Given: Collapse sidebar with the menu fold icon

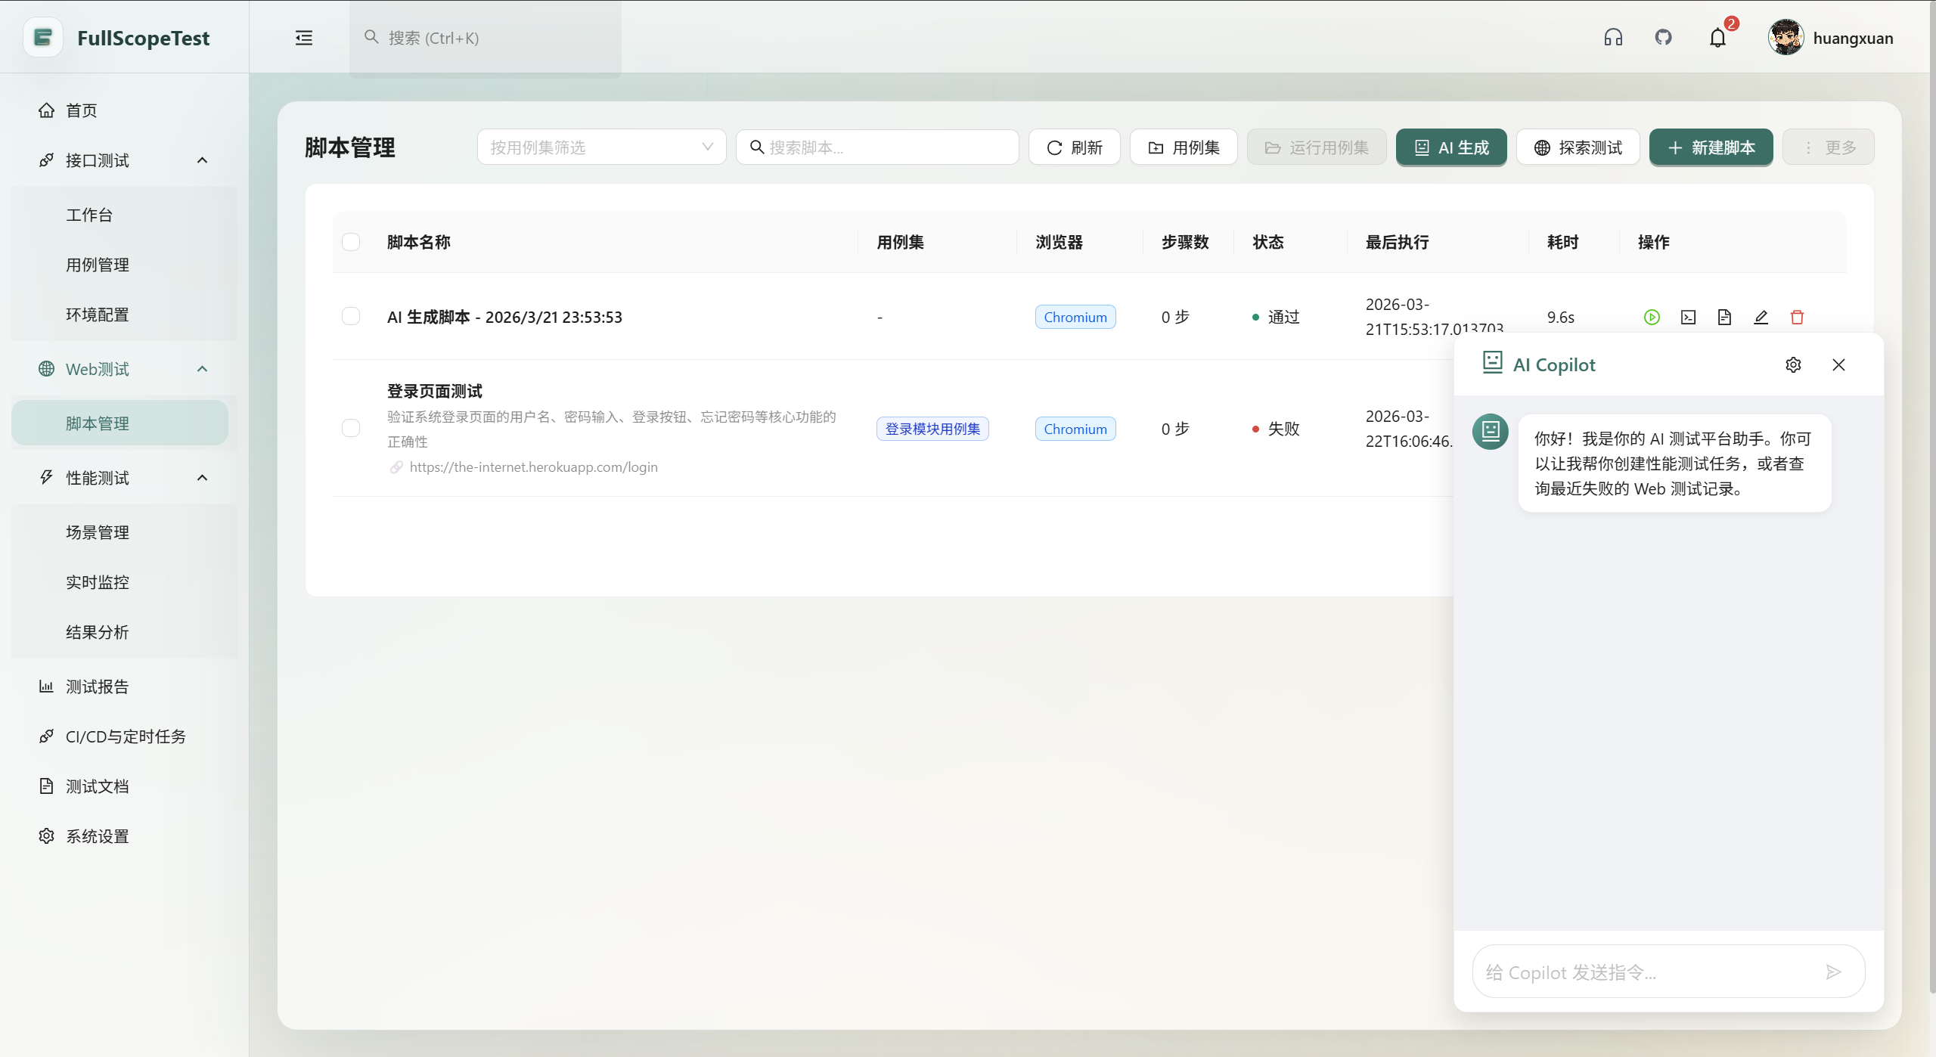Looking at the screenshot, I should pos(304,38).
